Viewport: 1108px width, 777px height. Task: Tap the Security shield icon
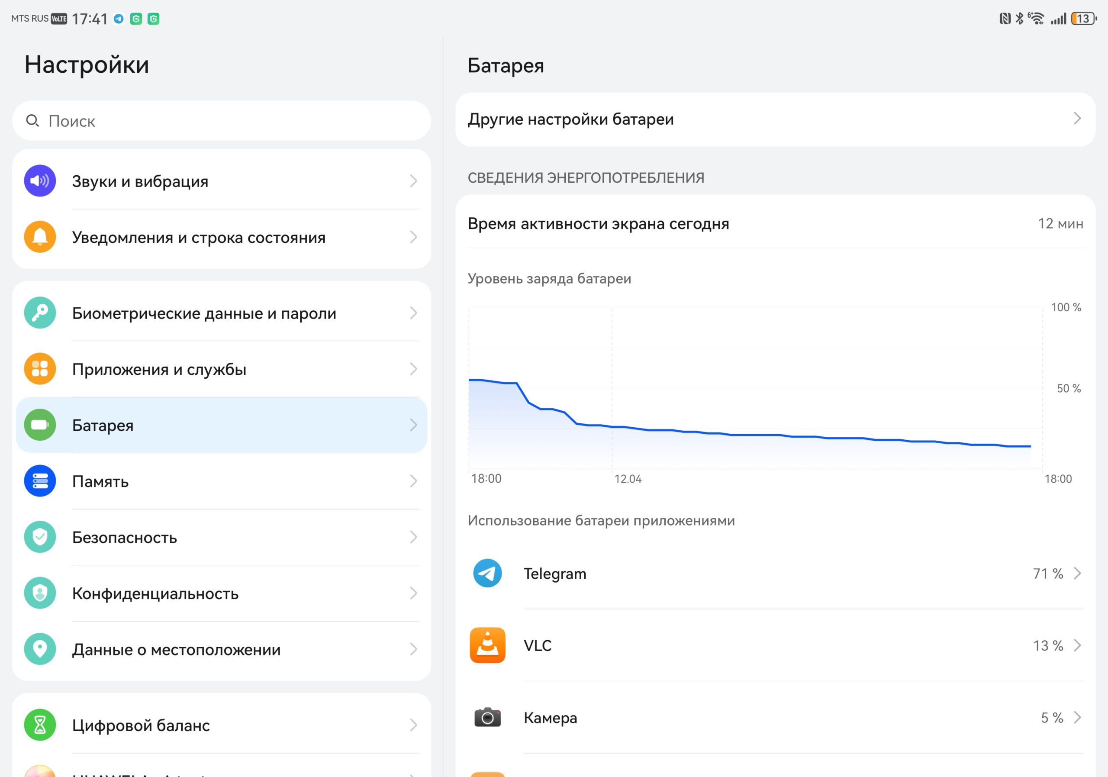[40, 537]
